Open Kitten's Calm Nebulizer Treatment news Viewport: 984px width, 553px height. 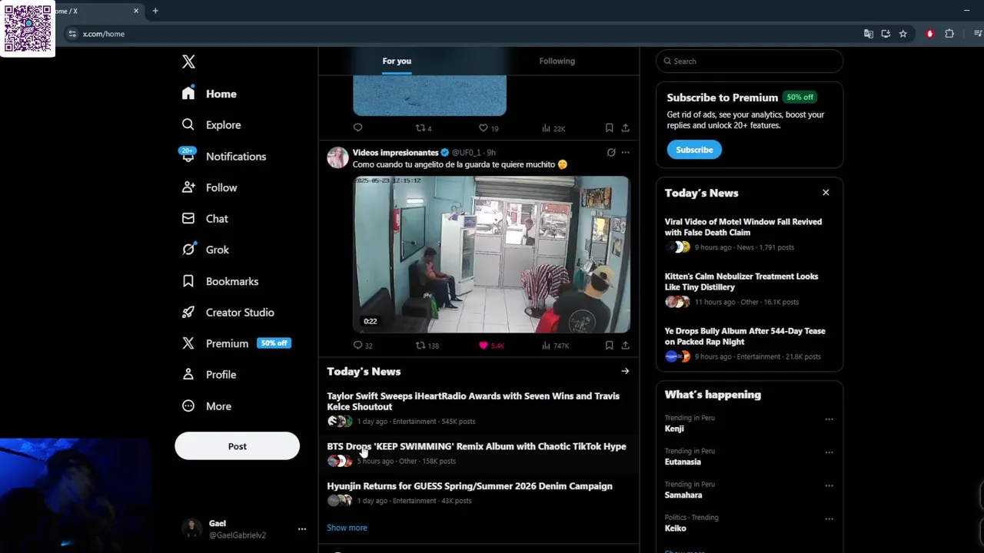pos(741,282)
